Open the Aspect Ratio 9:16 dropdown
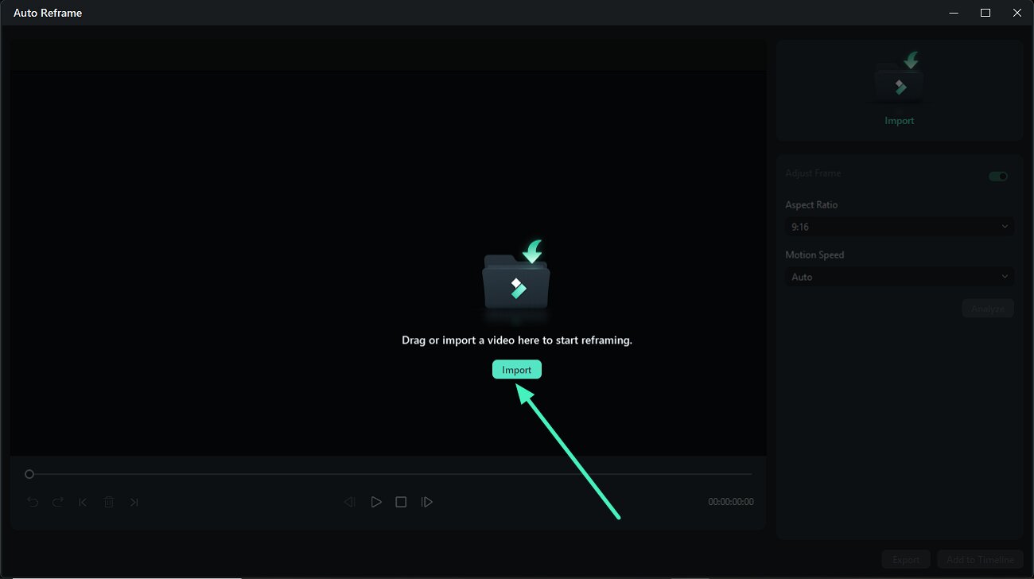The image size is (1034, 579). click(900, 227)
